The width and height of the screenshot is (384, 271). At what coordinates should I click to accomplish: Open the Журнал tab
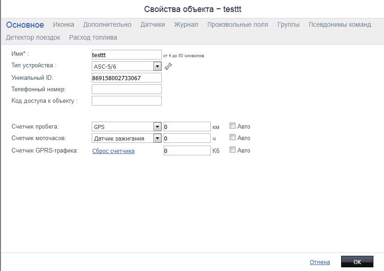[x=186, y=25]
